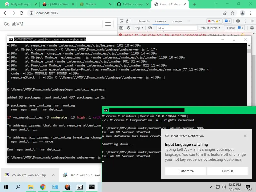Click the site information icon in address bar
Image resolution: width=256 pixels, height=192 pixels.
pos(31,13)
